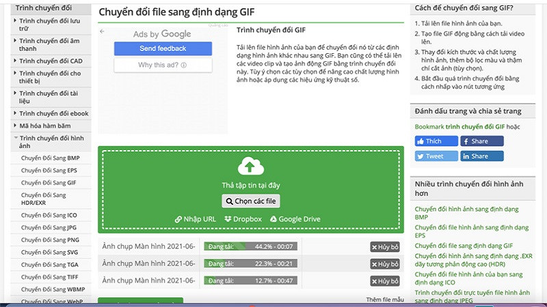547x307 pixels.
Task: Open Chuyển Đổi Sang PNG
Action: click(50, 240)
